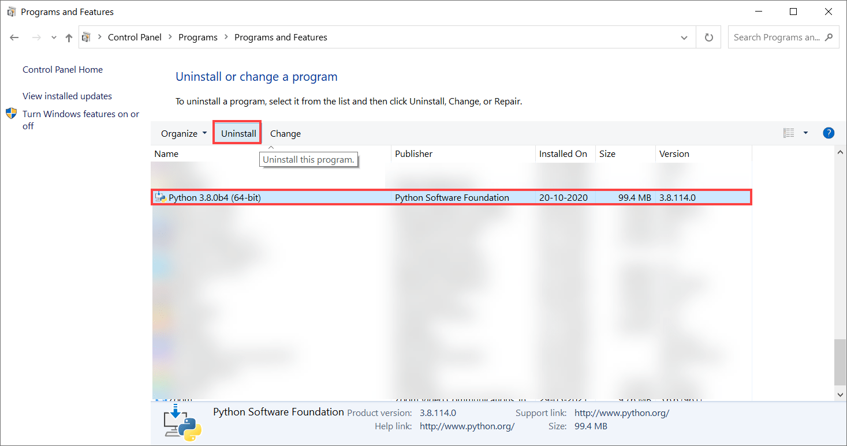Open the view options dropdown arrow
Screen dimensions: 847x446
click(805, 133)
